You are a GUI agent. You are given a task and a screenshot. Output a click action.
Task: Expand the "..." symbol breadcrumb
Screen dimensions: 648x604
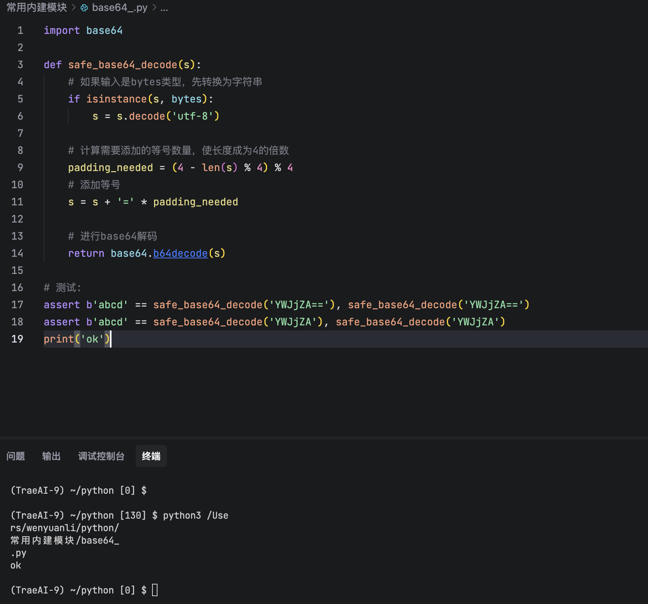click(165, 8)
